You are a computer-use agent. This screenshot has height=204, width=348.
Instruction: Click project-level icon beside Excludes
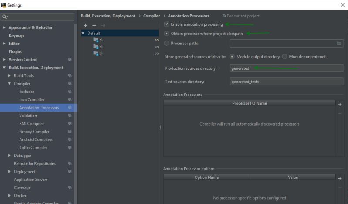click(70, 92)
